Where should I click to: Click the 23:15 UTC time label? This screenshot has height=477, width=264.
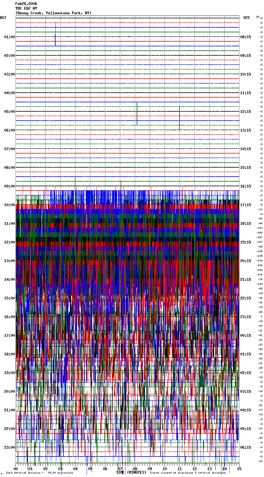coord(246,317)
